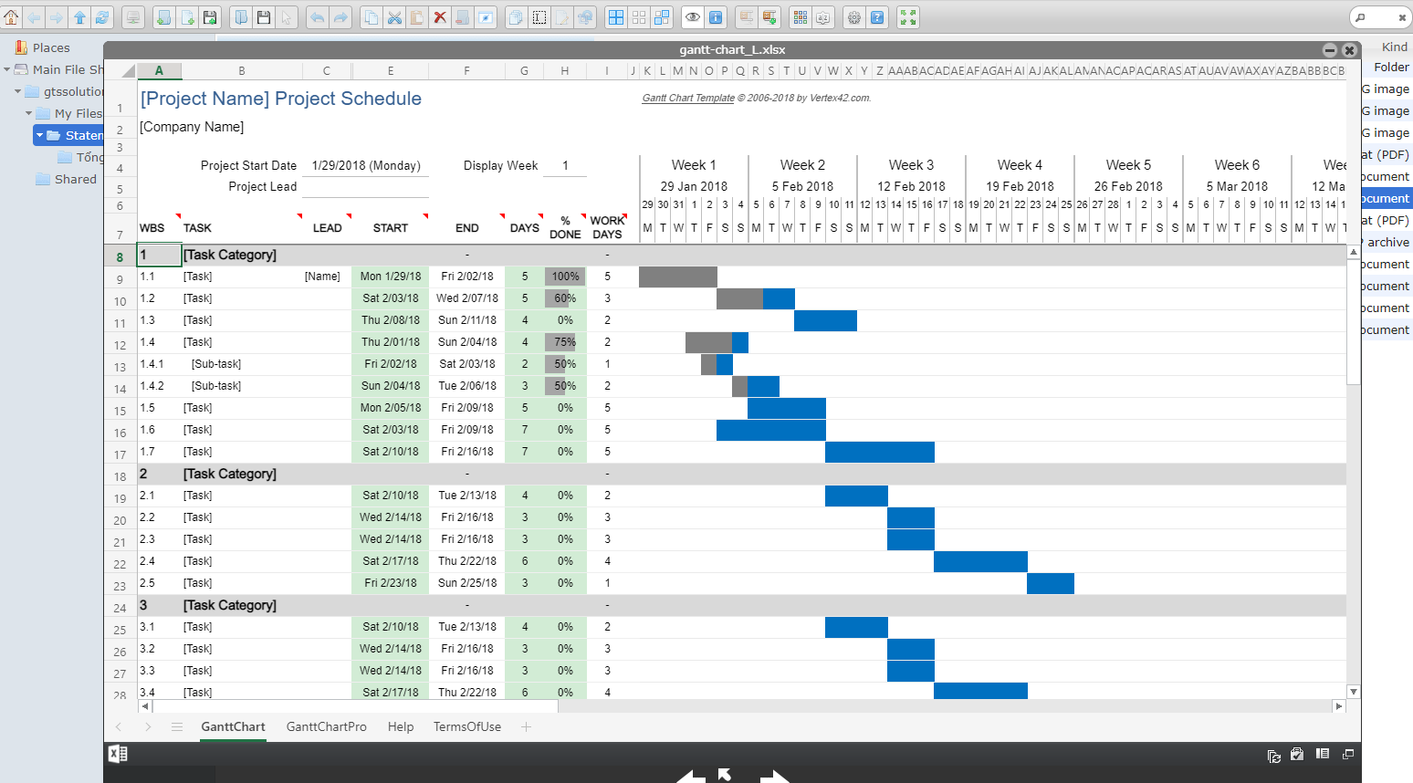Image resolution: width=1413 pixels, height=783 pixels.
Task: Show file info with blue i icon
Action: [x=716, y=17]
